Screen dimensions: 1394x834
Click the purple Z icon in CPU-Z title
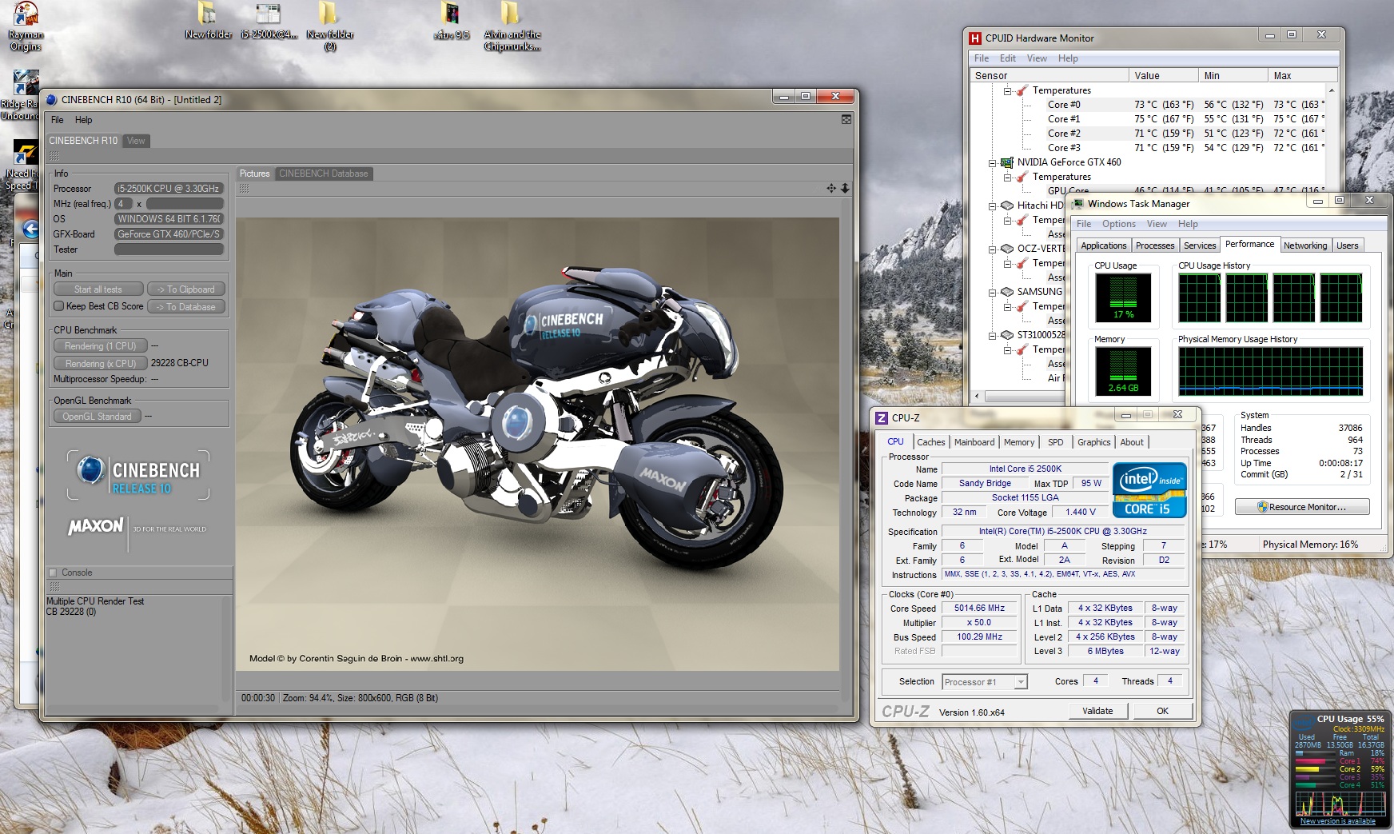pyautogui.click(x=882, y=417)
